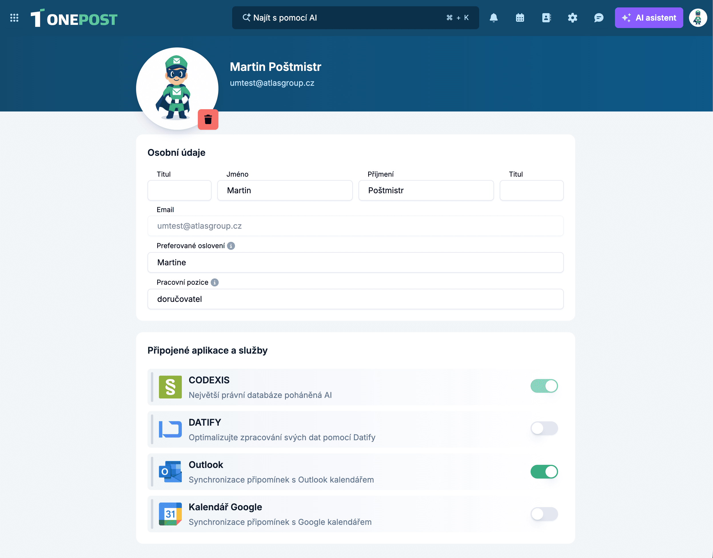This screenshot has height=558, width=713.
Task: Open notifications bell icon
Action: click(x=493, y=18)
